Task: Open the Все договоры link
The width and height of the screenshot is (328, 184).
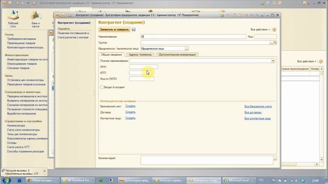Action: click(x=253, y=112)
